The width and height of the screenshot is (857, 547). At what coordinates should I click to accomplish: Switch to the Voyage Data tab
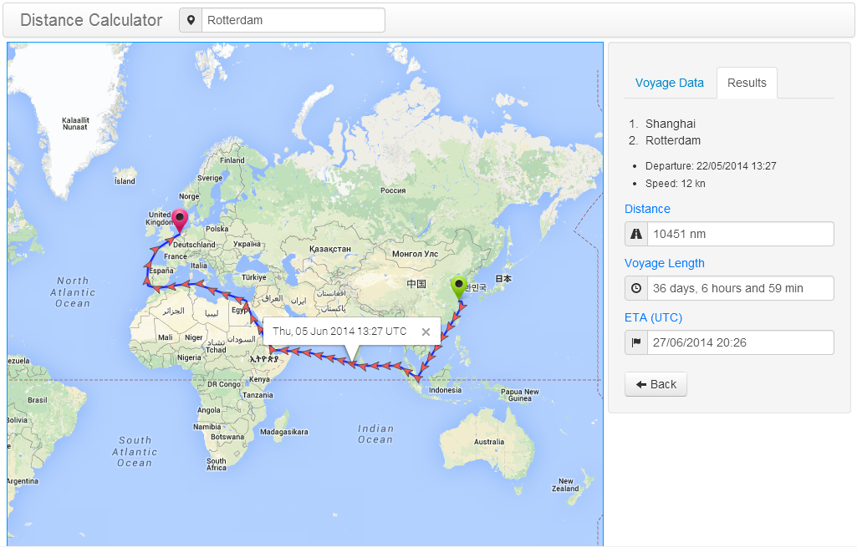coord(670,83)
